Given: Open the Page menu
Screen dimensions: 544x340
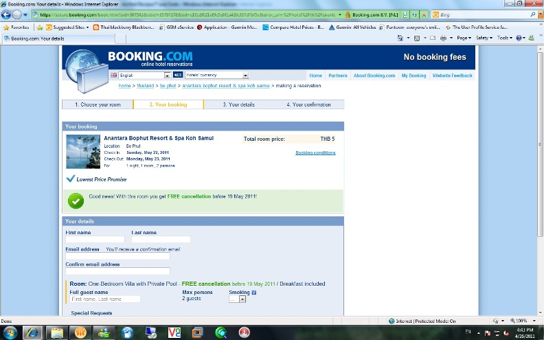Looking at the screenshot, I should tap(464, 38).
